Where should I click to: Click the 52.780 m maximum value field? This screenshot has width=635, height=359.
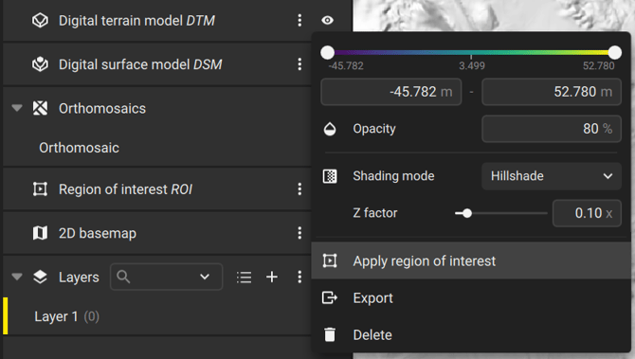(552, 92)
